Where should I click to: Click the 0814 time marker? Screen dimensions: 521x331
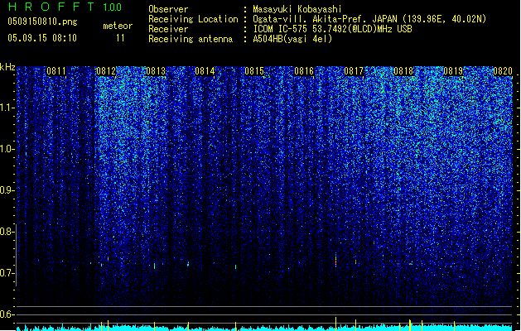205,71
